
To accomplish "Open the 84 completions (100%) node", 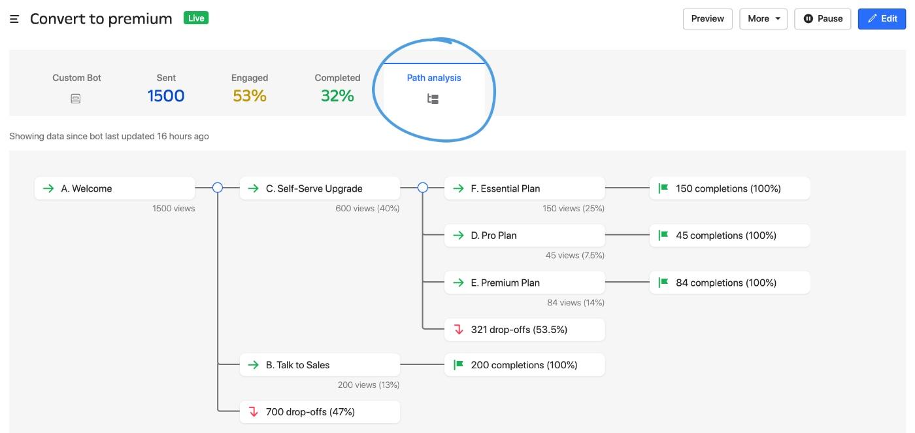I will [x=729, y=283].
